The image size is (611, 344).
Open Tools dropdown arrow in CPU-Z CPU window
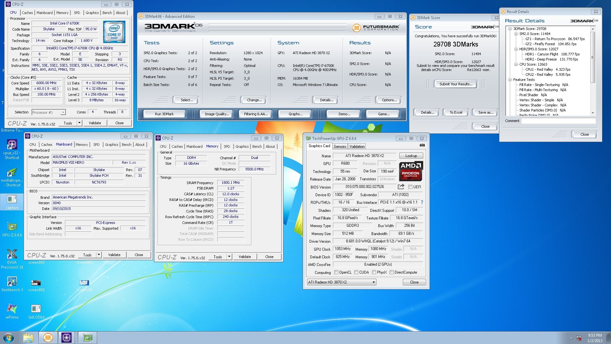coord(79,123)
